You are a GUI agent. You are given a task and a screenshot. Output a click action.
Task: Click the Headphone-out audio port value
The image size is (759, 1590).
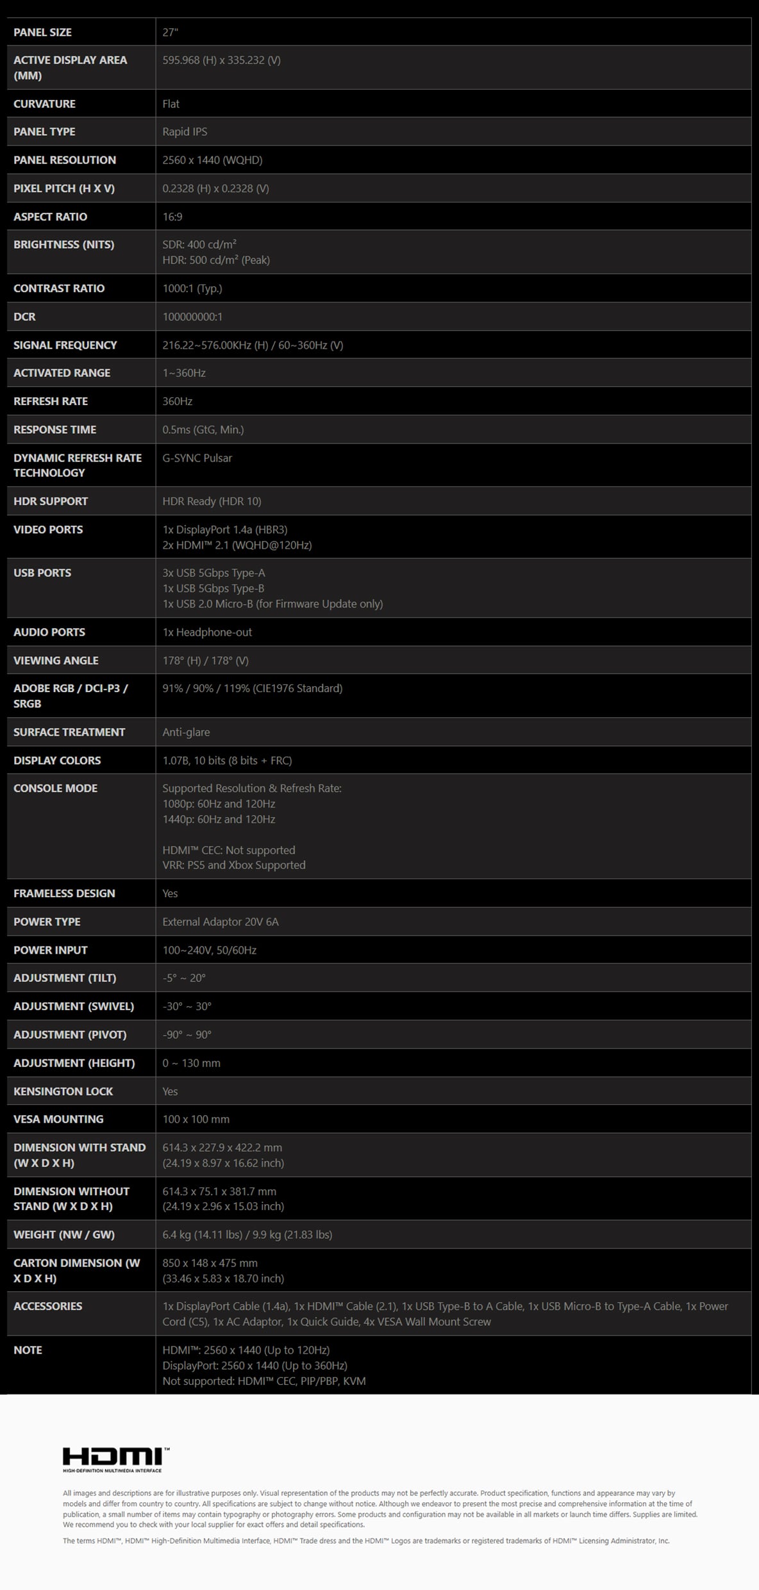click(x=207, y=632)
